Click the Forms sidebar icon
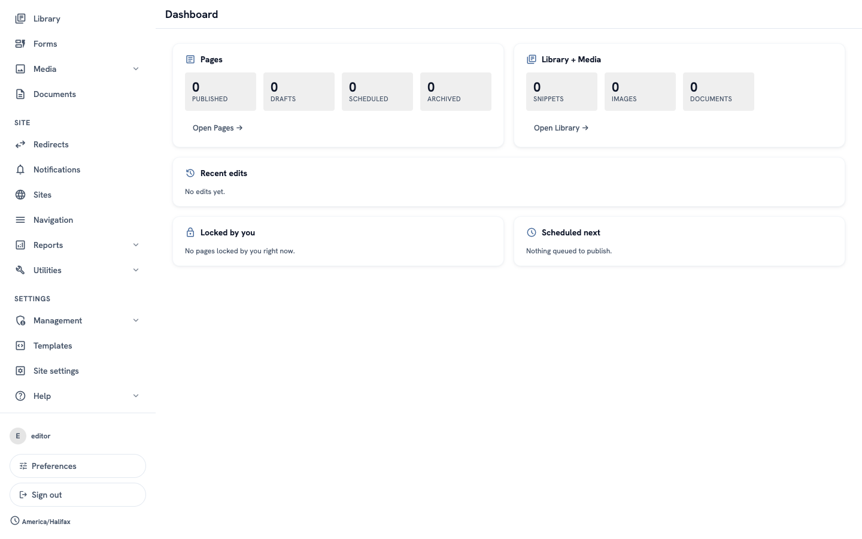The image size is (862, 539). coord(20,44)
